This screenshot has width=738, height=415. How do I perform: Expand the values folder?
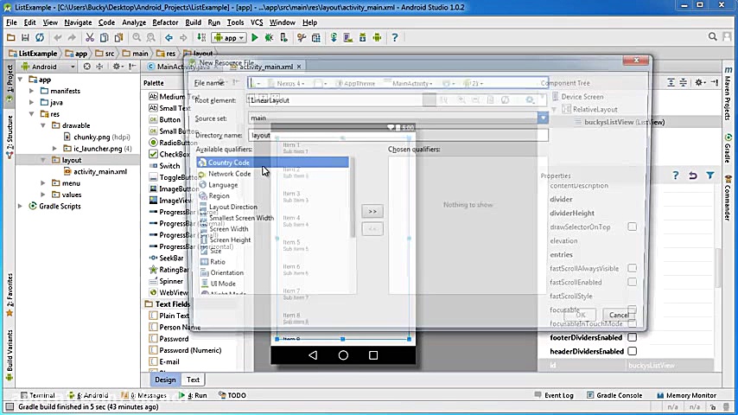(43, 195)
